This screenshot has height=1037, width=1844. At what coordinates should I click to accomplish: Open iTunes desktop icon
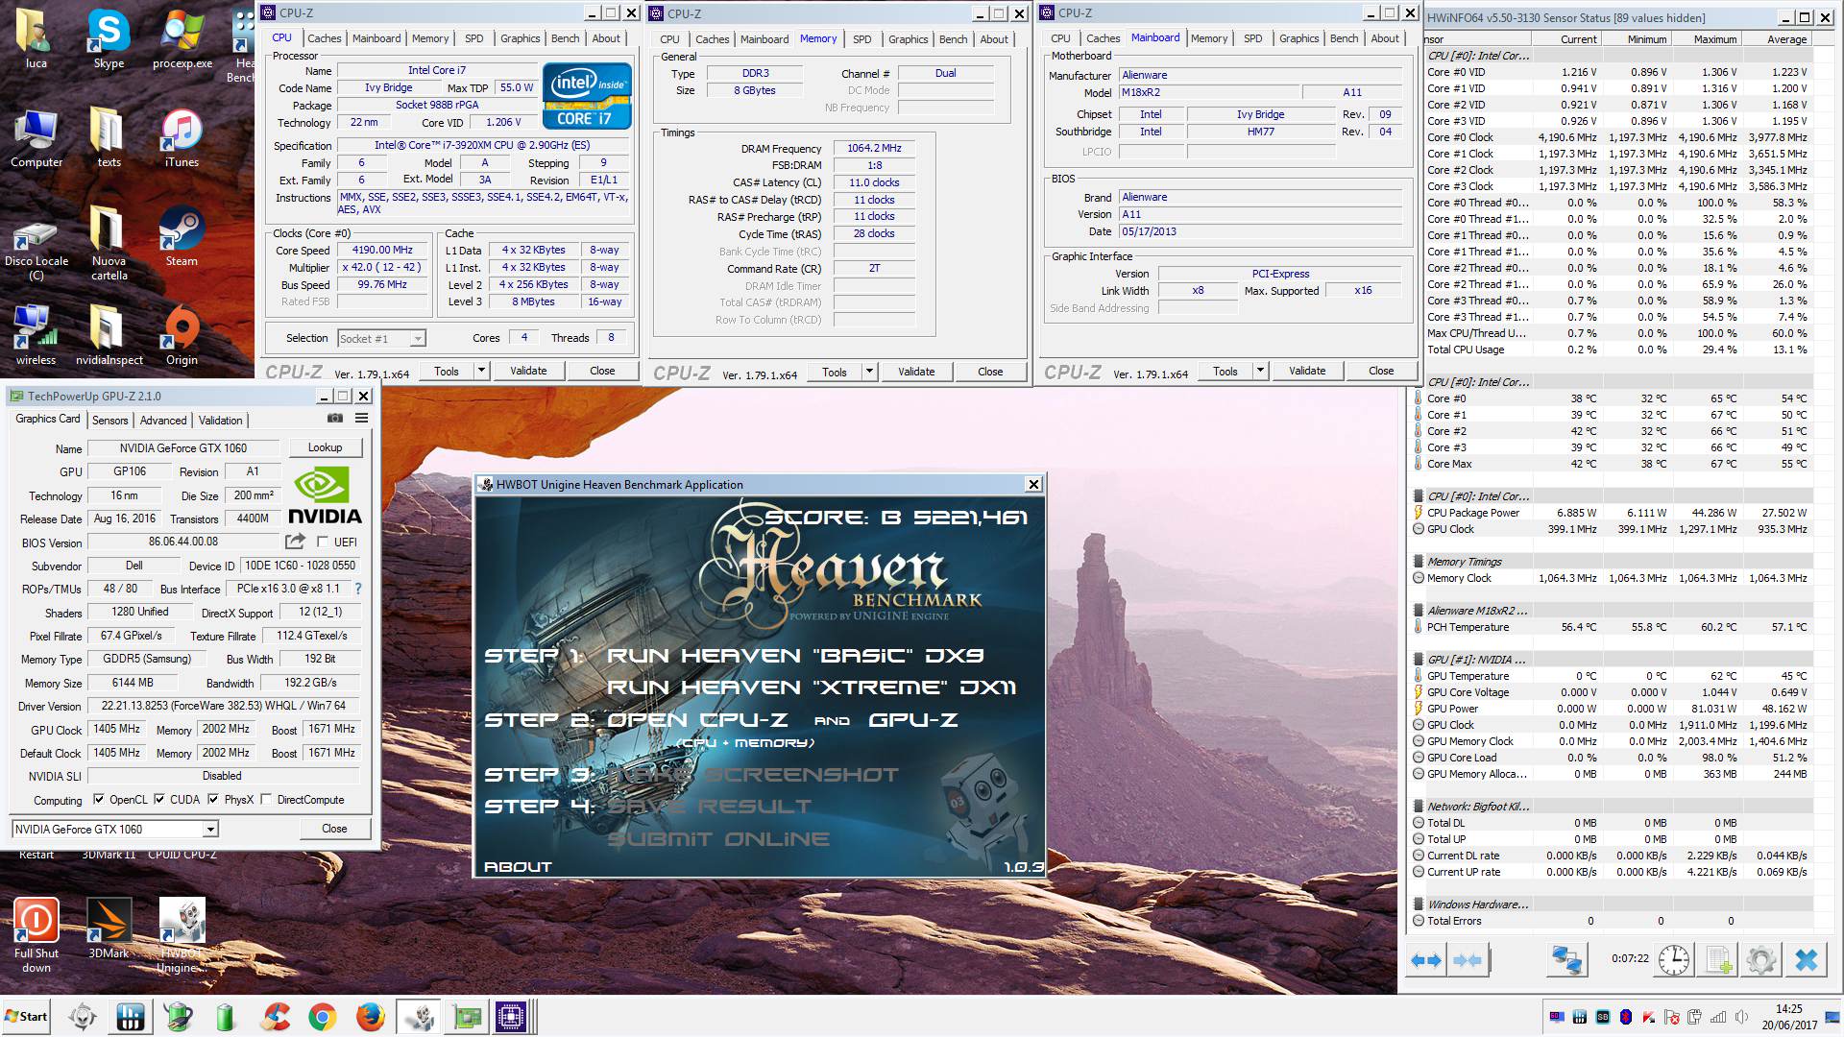[182, 138]
